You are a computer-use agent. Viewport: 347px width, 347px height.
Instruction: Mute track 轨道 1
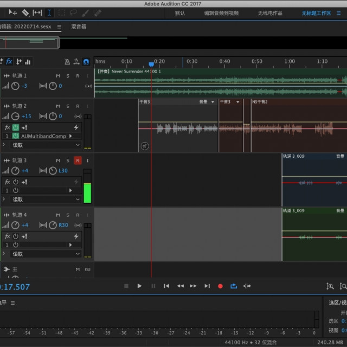pos(58,76)
